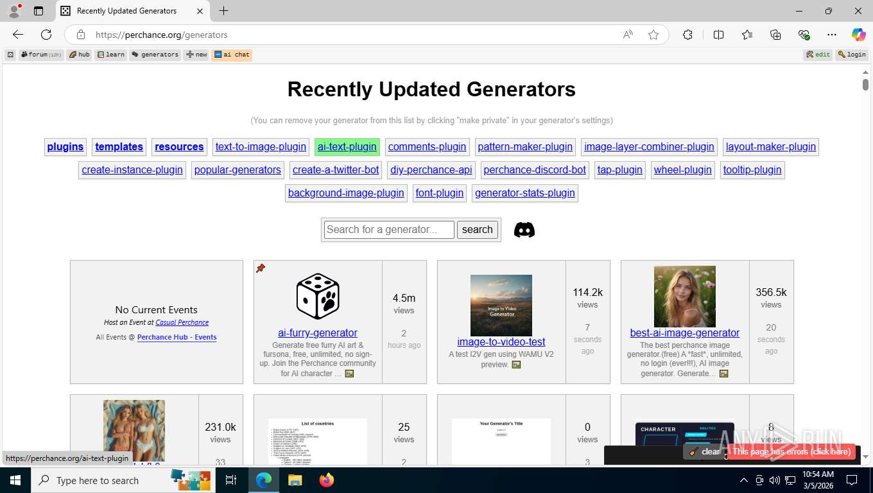Open text-to-image-plugin link
The width and height of the screenshot is (873, 493).
261,147
